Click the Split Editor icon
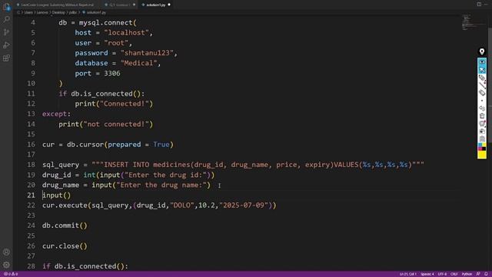The height and width of the screenshot is (277, 492). pyautogui.click(x=479, y=5)
